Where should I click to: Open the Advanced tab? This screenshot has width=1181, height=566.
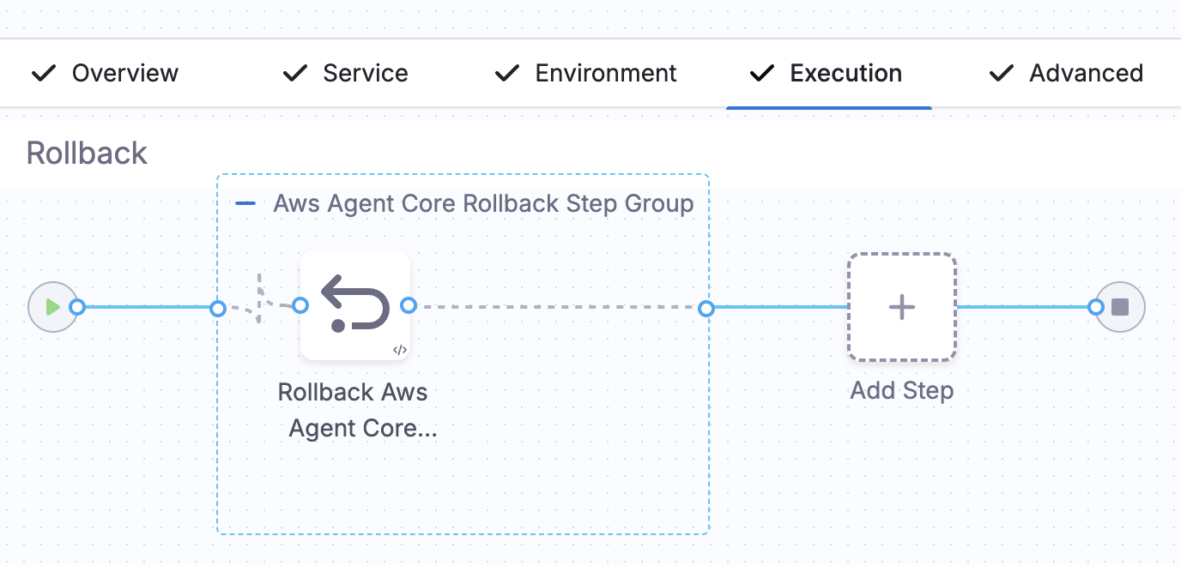tap(1065, 74)
